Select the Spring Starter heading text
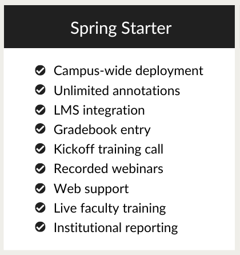Viewport: 240px width, 255px height. click(x=121, y=28)
